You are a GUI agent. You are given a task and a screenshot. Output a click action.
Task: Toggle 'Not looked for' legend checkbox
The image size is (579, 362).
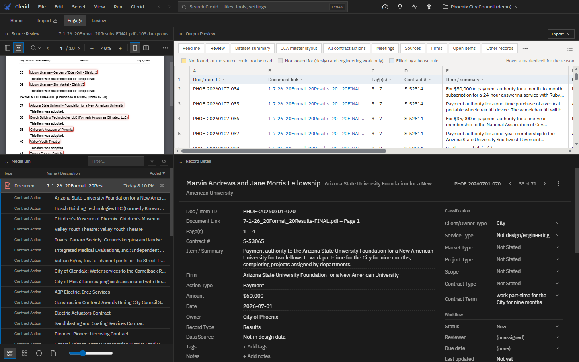[280, 61]
